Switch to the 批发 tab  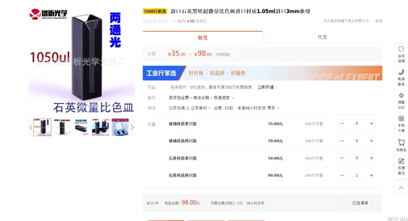coord(202,37)
